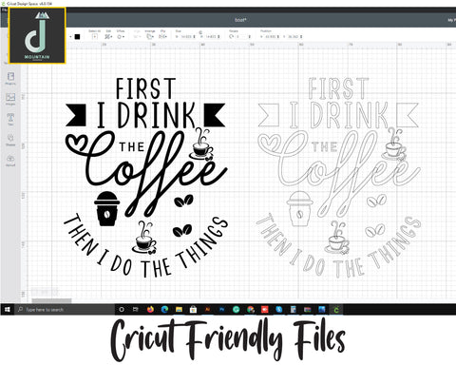Launch Firefox from the taskbar

click(150, 309)
